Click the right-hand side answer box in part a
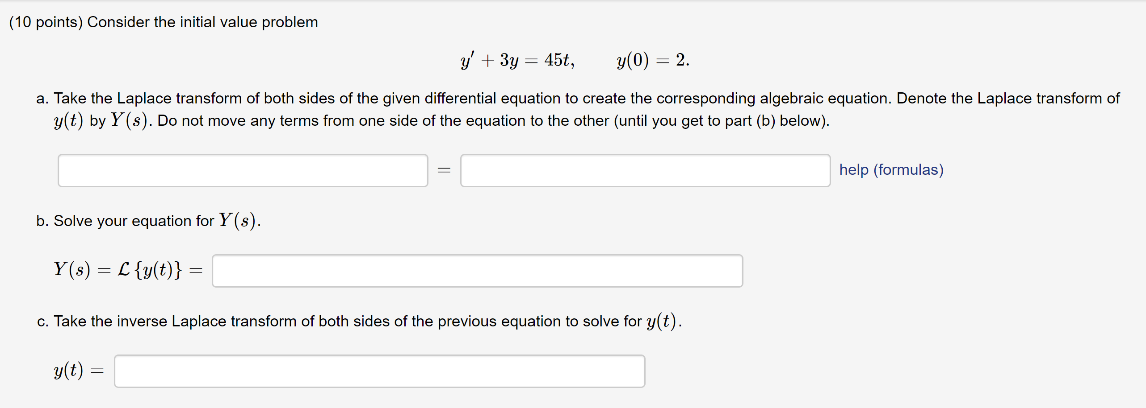This screenshot has width=1146, height=408. 645,170
